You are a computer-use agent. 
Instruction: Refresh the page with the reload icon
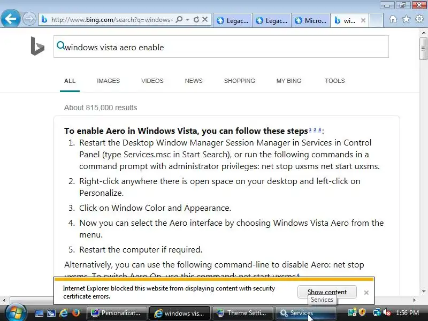(x=196, y=20)
